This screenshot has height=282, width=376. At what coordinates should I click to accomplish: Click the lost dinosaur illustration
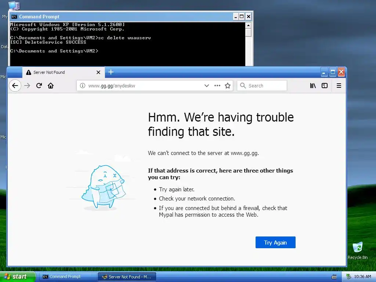[x=104, y=188]
